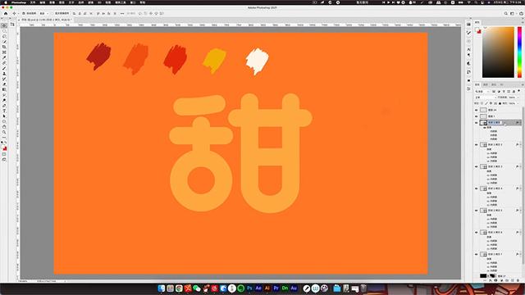
Task: Hide the topmost layer via eye icon
Action: (x=476, y=110)
